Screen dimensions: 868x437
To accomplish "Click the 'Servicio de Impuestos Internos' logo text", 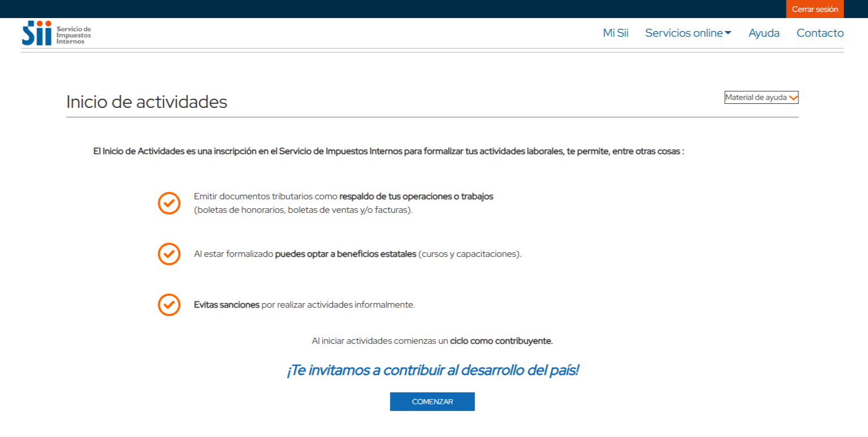I will [73, 35].
